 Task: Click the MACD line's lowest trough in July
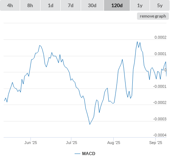pos(90,124)
